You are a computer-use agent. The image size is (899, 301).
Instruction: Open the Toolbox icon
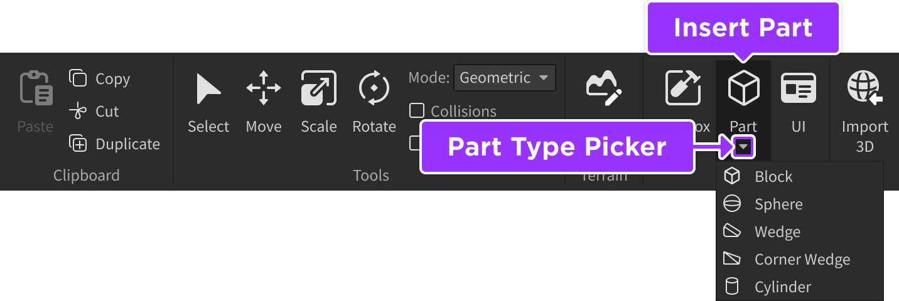point(683,88)
